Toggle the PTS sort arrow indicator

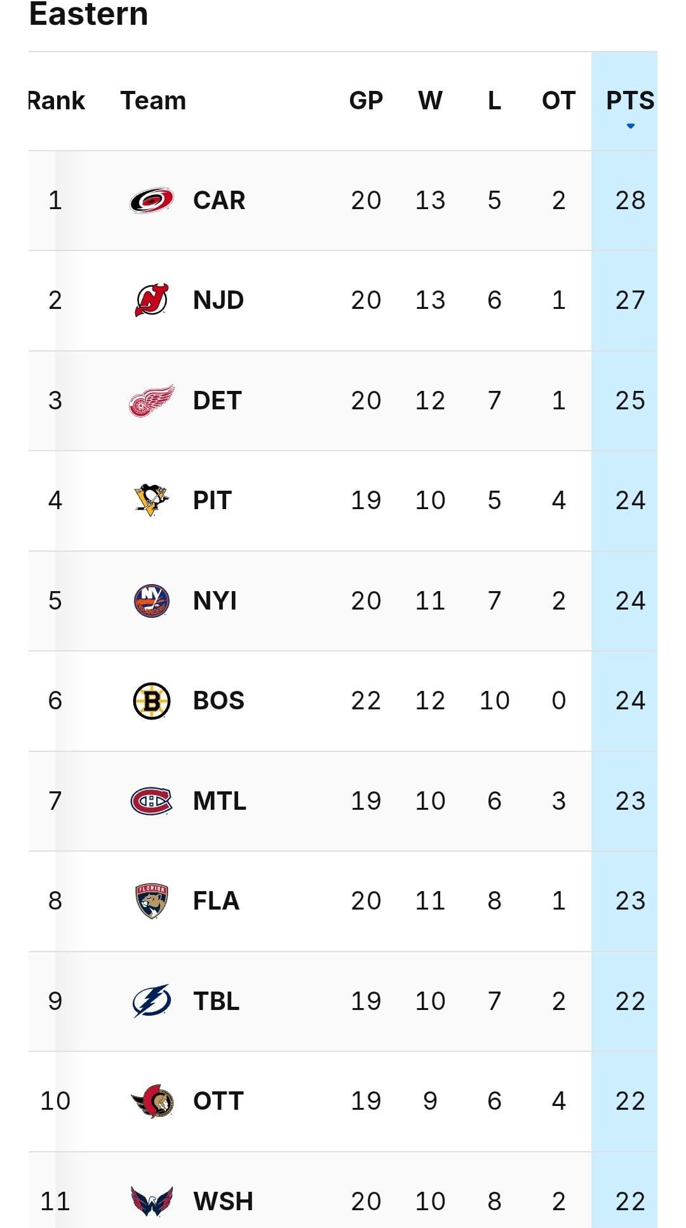click(630, 126)
